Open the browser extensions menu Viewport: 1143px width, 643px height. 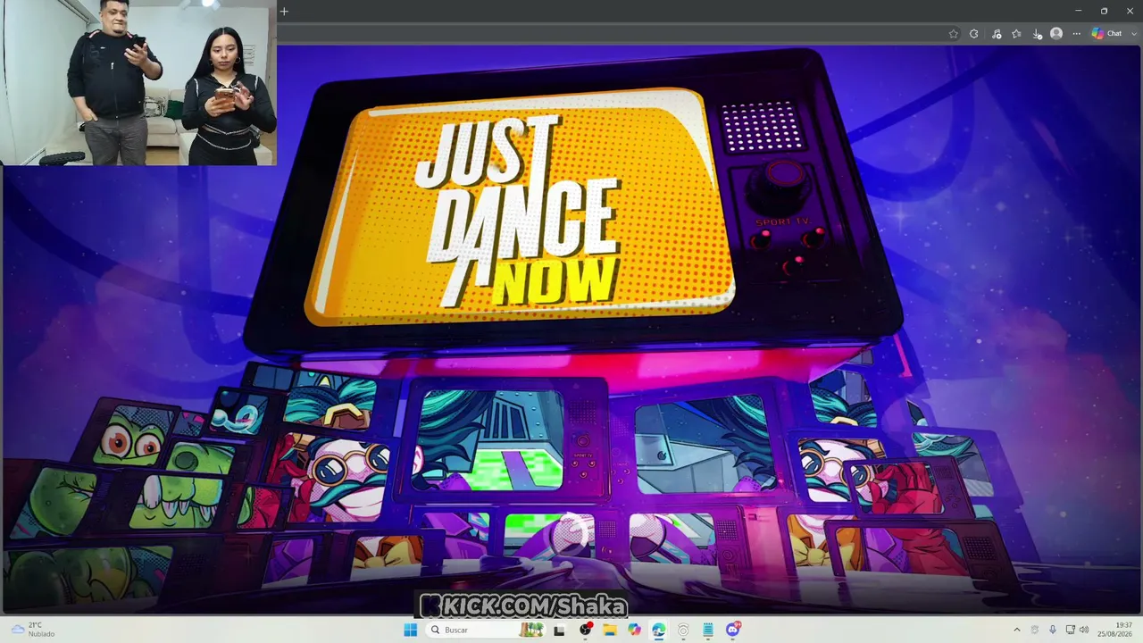[x=974, y=34]
